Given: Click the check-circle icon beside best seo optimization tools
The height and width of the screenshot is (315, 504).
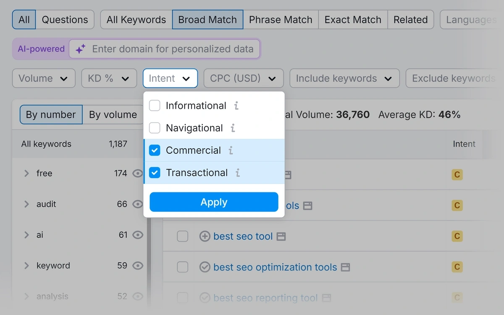Looking at the screenshot, I should pyautogui.click(x=205, y=267).
